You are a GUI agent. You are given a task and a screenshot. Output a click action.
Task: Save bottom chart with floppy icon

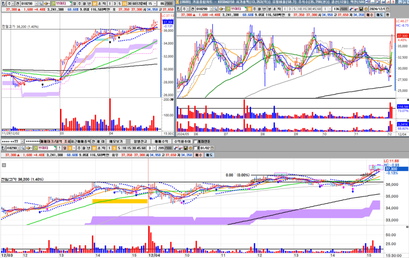pos(185,148)
